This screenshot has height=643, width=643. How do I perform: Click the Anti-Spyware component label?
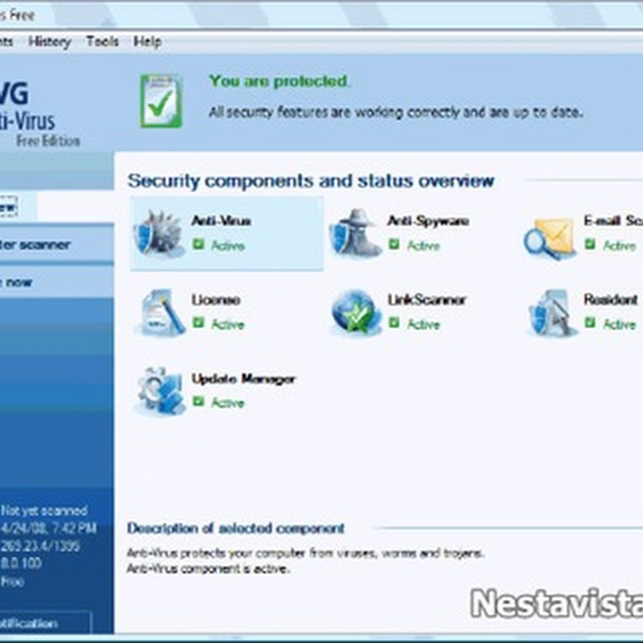(x=428, y=221)
